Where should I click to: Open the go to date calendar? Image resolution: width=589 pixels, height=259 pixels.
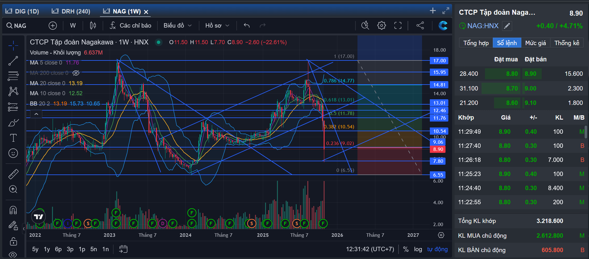point(123,249)
